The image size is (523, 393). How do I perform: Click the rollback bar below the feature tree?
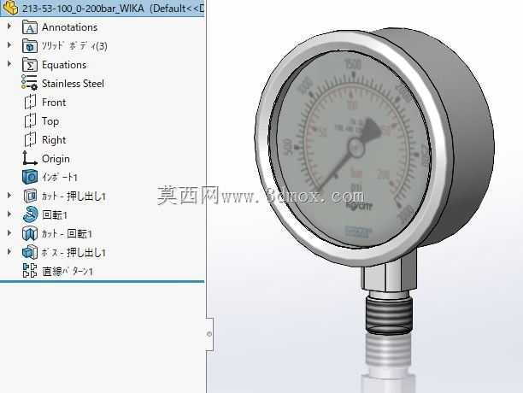(102, 282)
